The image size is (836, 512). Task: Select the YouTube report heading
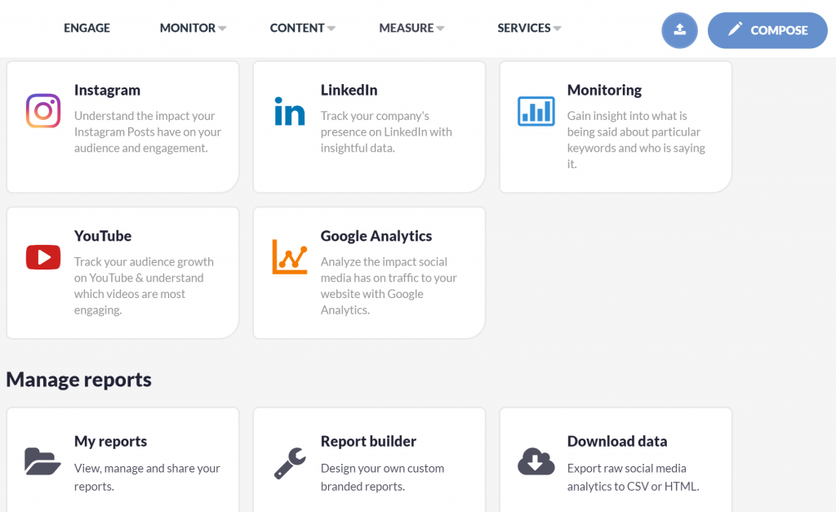[103, 236]
